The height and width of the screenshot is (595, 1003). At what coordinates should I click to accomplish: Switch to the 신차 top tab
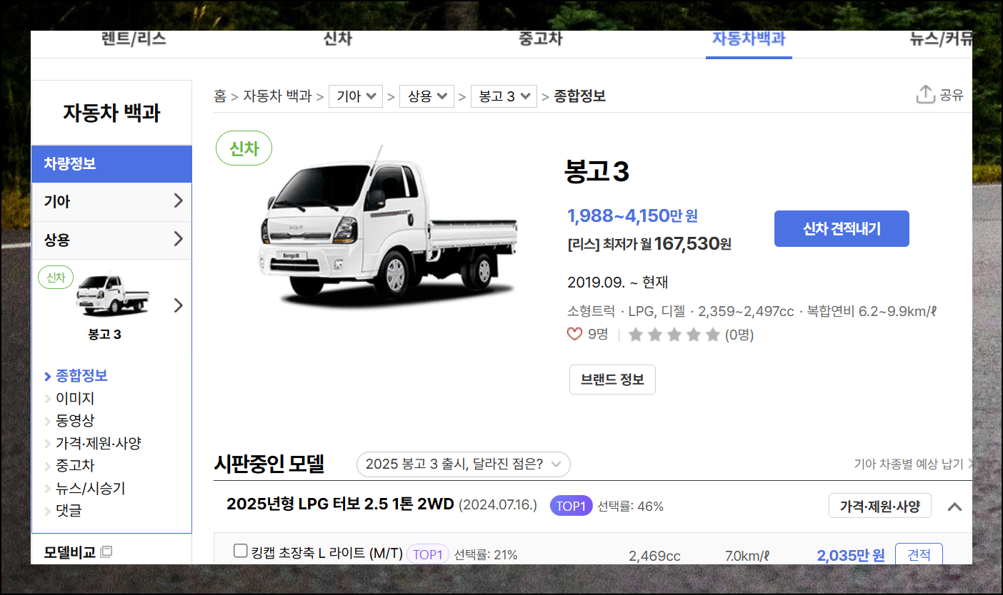click(337, 39)
